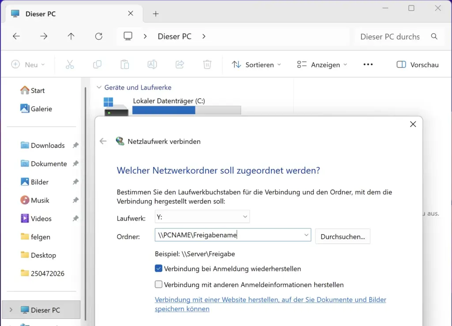Navigate up one folder level
Image resolution: width=452 pixels, height=326 pixels.
(71, 36)
